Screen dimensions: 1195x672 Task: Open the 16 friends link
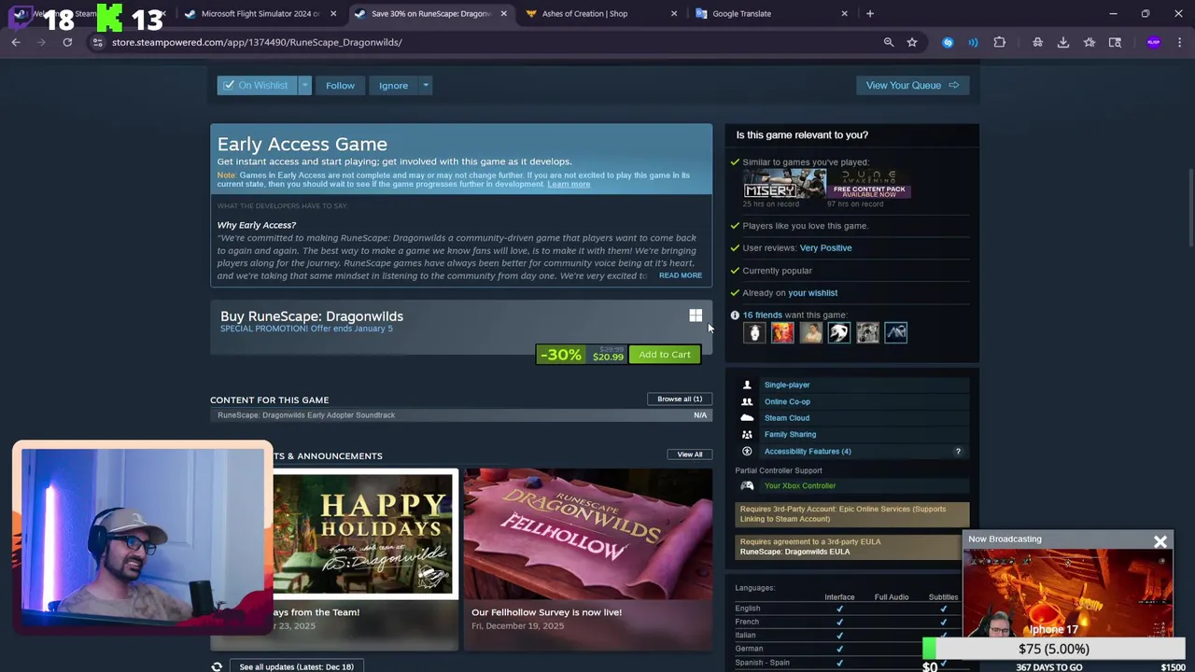click(763, 315)
